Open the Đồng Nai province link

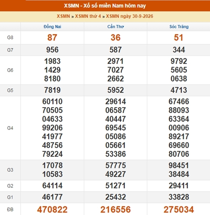[52, 27]
